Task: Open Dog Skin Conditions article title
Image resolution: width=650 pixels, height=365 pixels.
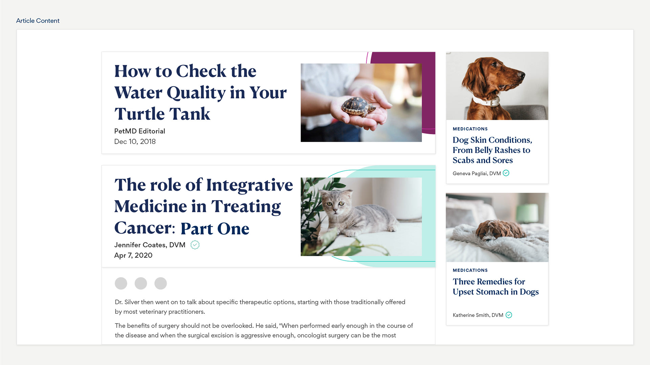Action: (x=493, y=150)
